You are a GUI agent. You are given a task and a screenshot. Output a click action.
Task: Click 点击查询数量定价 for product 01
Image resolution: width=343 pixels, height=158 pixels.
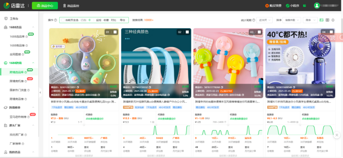tap(95, 119)
